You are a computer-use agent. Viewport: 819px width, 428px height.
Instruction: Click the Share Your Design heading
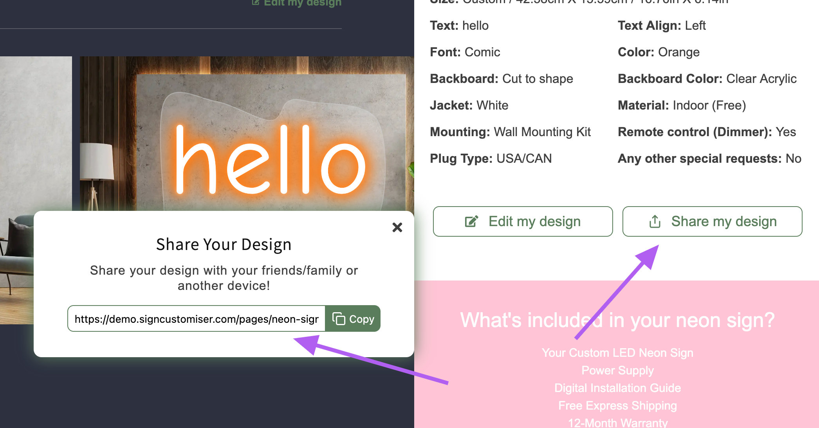pyautogui.click(x=224, y=245)
